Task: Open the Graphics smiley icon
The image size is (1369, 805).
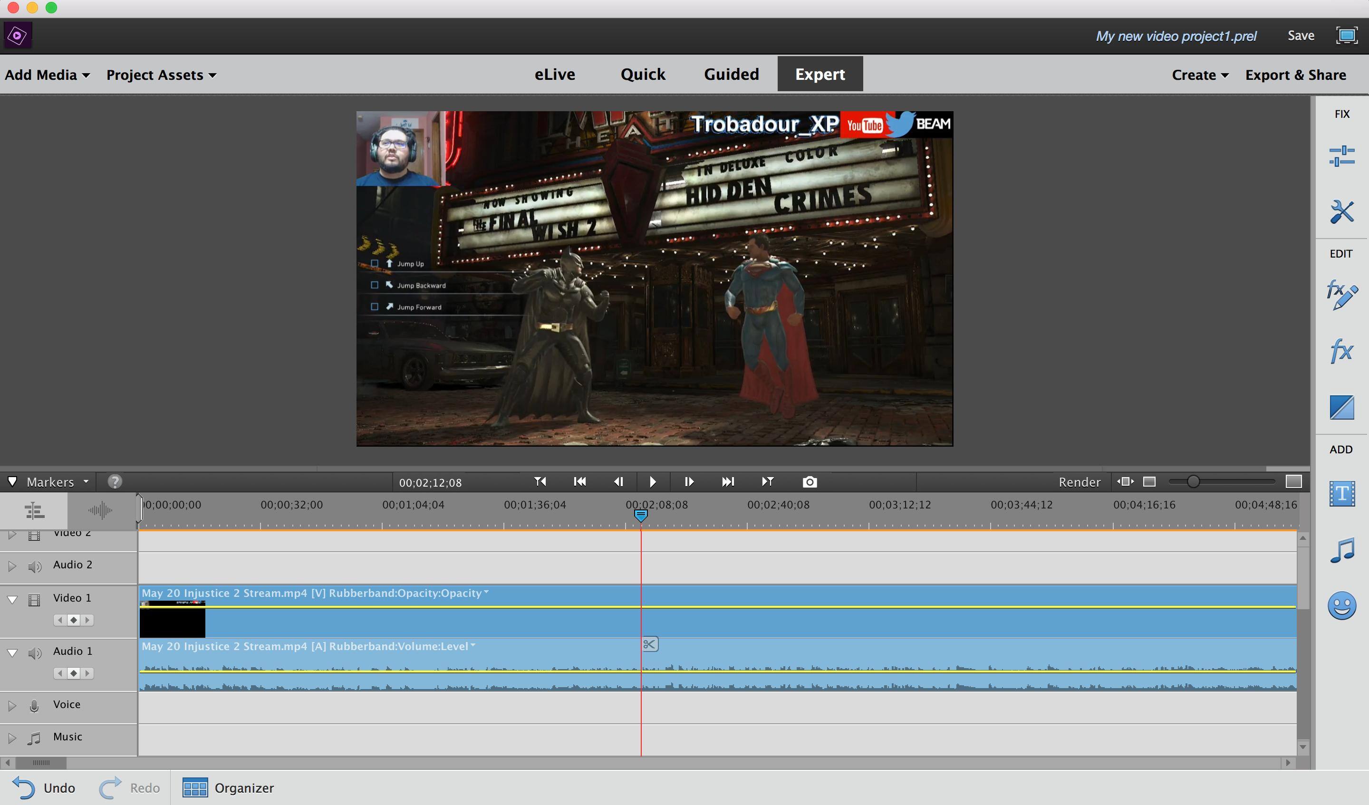Action: (1341, 605)
